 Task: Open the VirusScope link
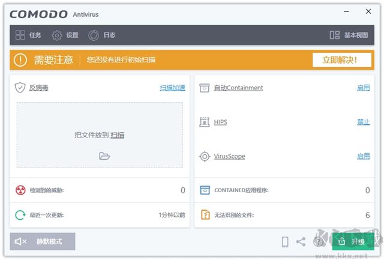229,156
